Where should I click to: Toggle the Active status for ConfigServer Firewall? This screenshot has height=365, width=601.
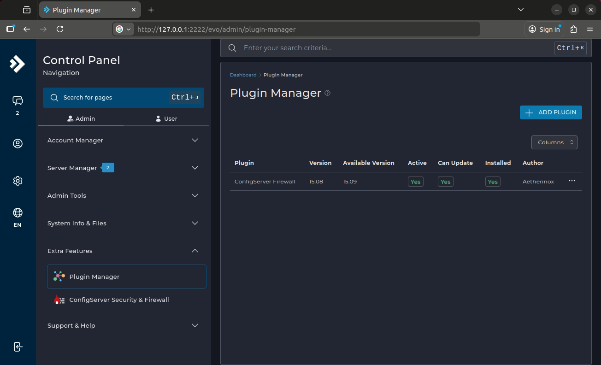[x=415, y=182]
